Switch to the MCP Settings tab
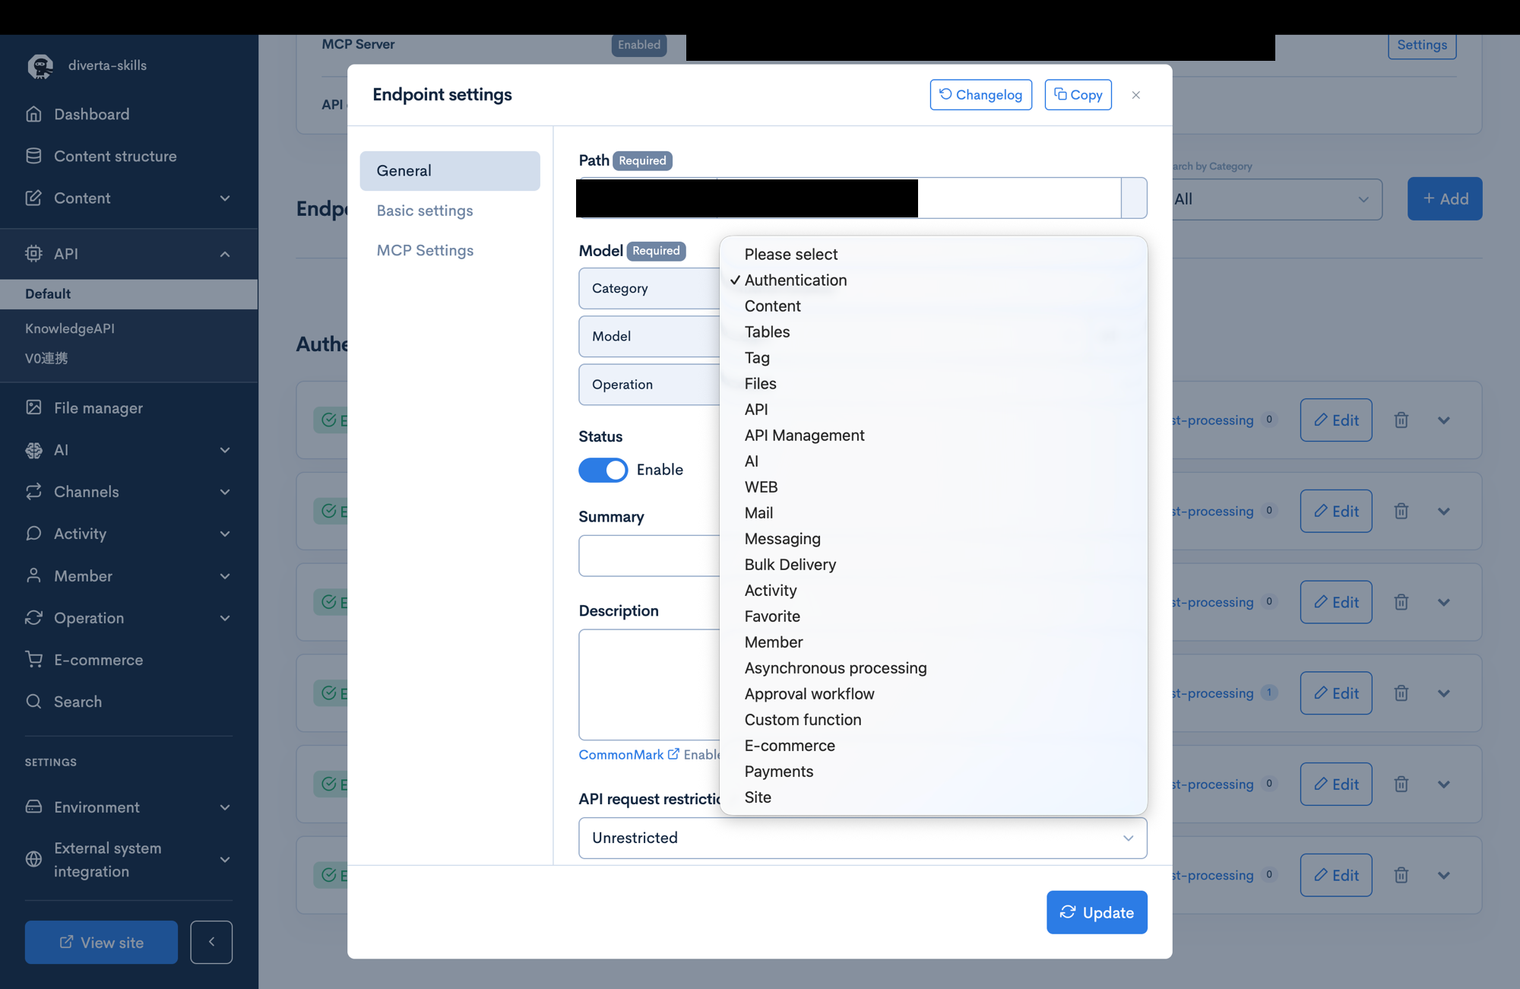This screenshot has height=989, width=1520. pyautogui.click(x=425, y=250)
